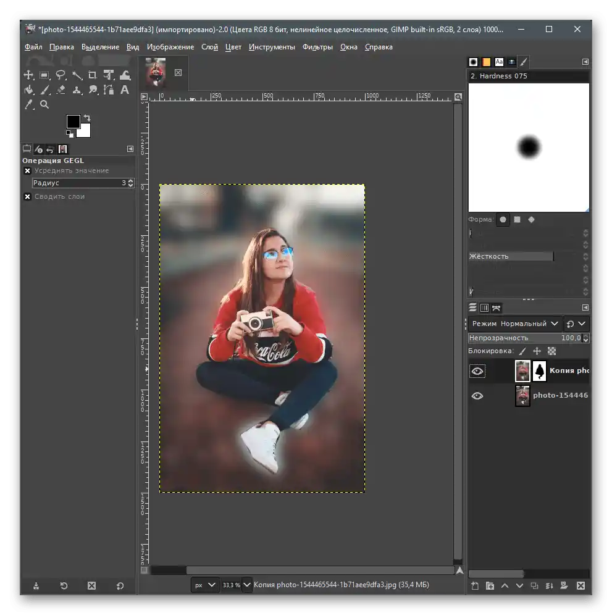Choose diamond brush shape
Screen dimensions: 612x615
[532, 220]
